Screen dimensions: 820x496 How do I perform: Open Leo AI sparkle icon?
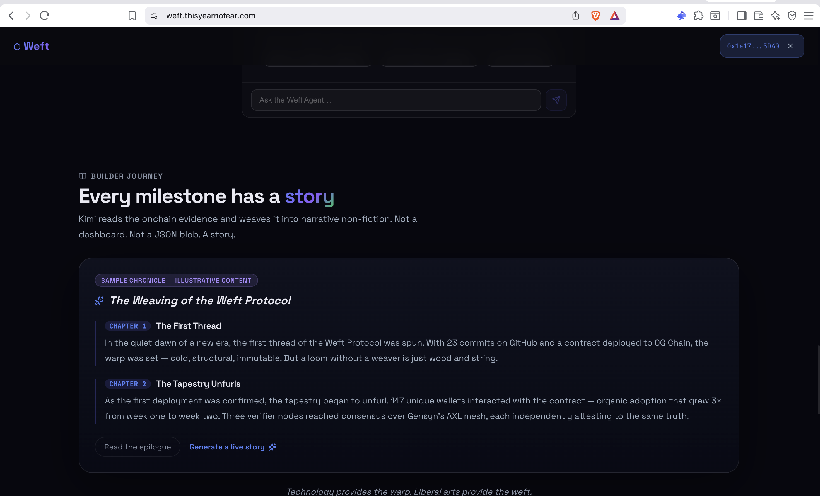tap(775, 16)
